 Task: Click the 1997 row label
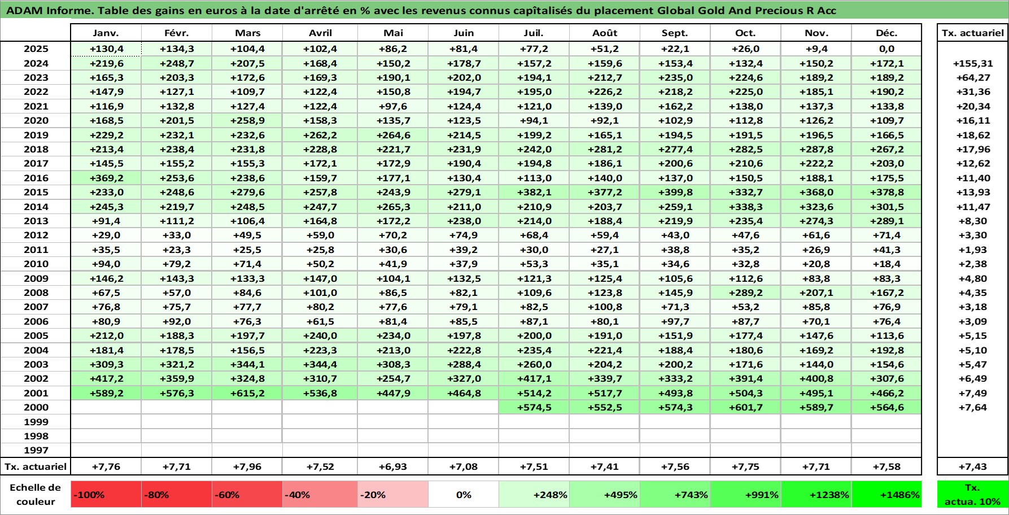point(36,450)
